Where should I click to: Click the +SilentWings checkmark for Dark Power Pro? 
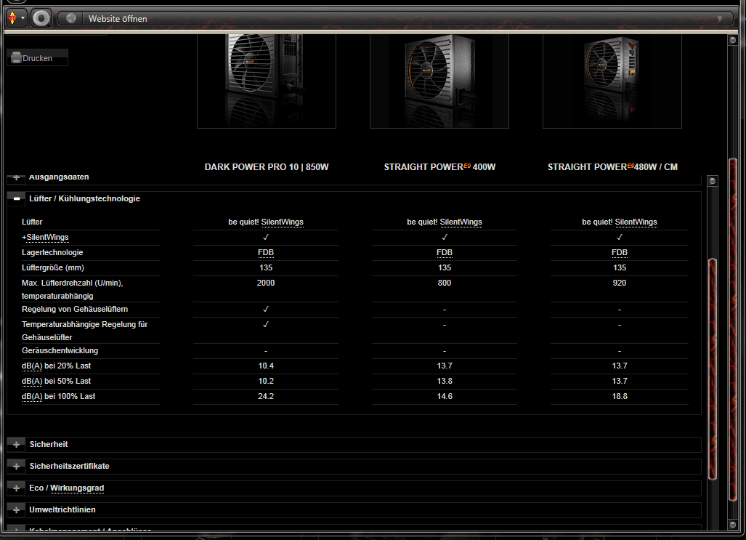[x=266, y=237]
